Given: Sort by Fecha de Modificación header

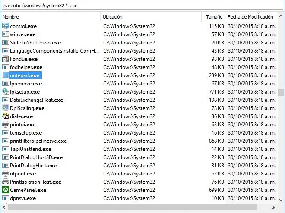Looking at the screenshot, I should click(x=250, y=17).
